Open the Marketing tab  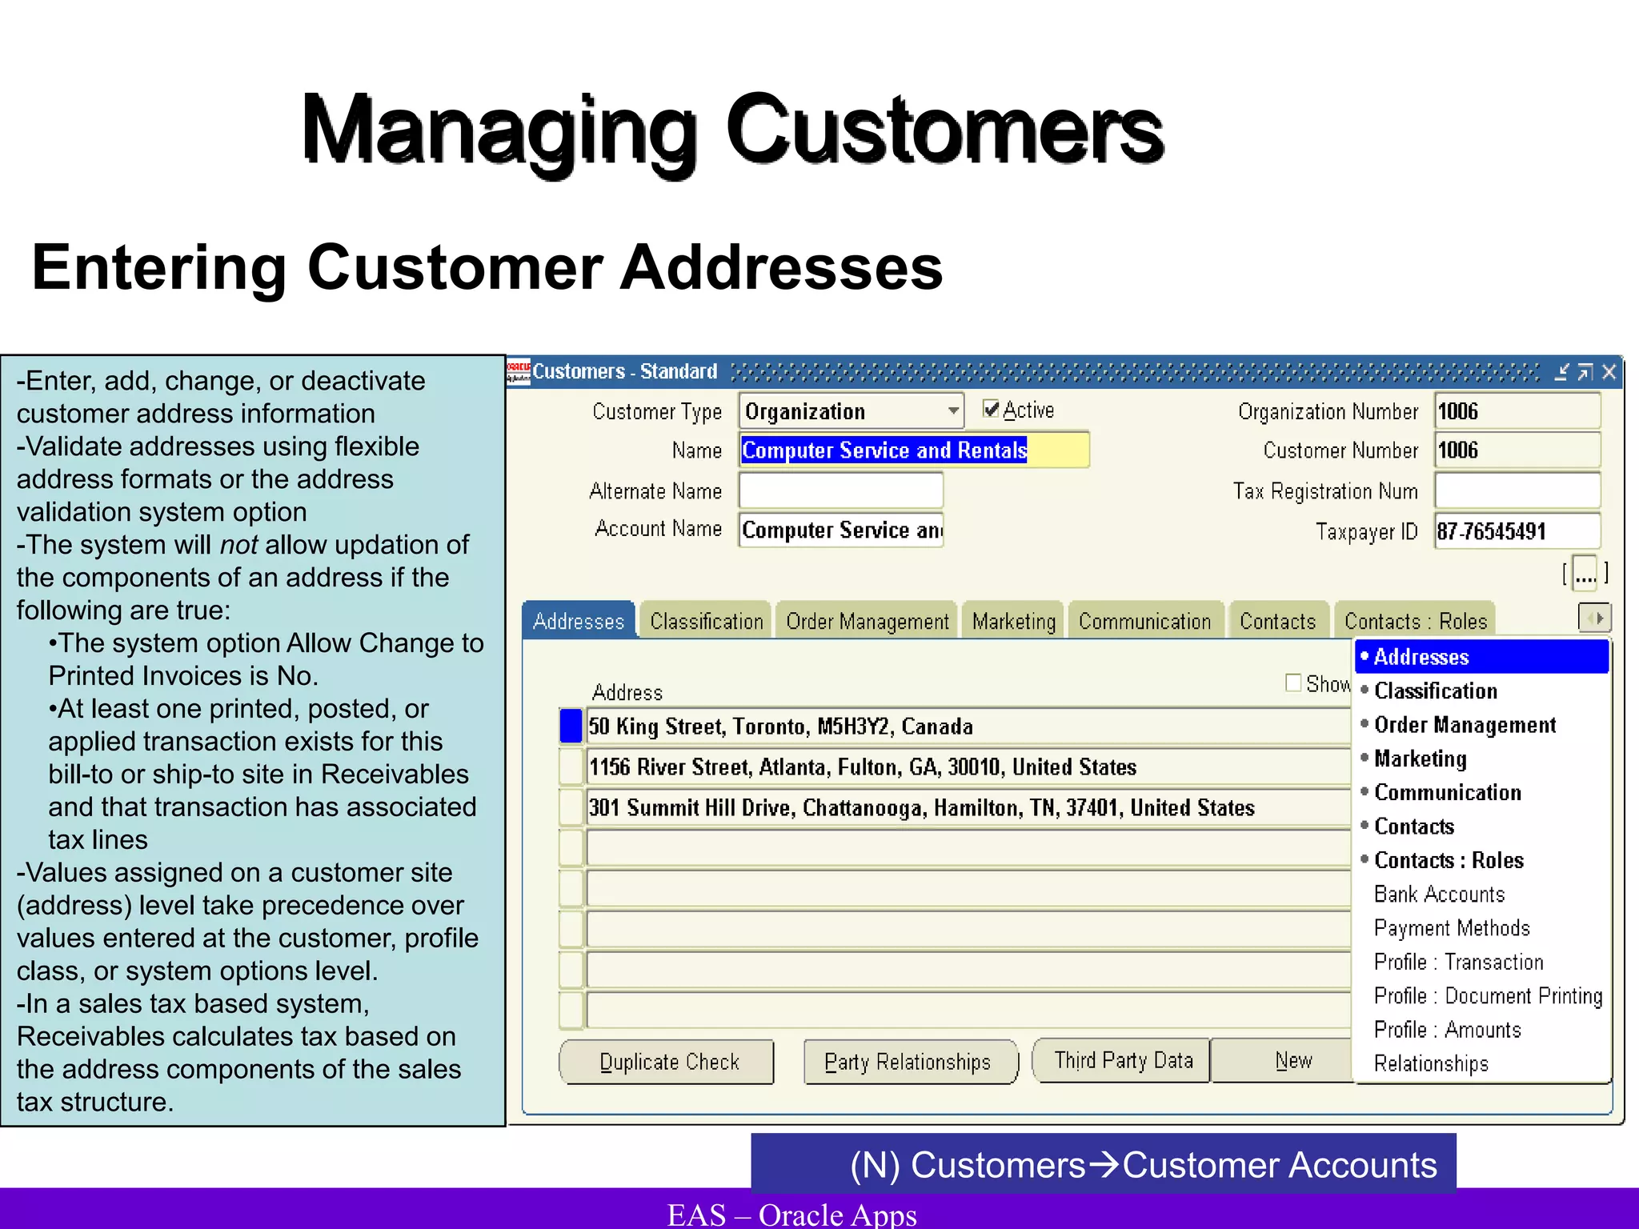pos(1014,621)
